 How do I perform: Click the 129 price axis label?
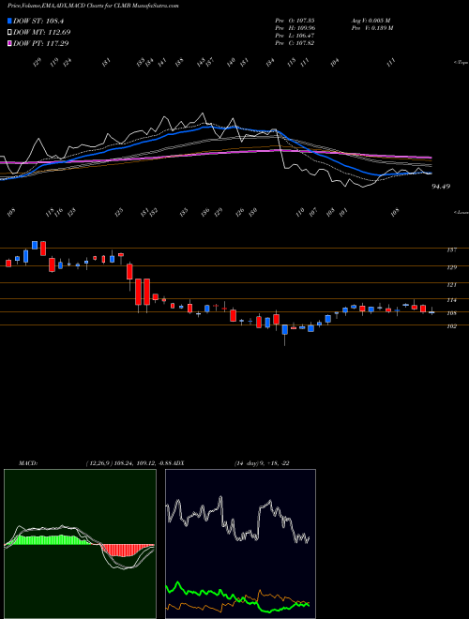click(452, 267)
